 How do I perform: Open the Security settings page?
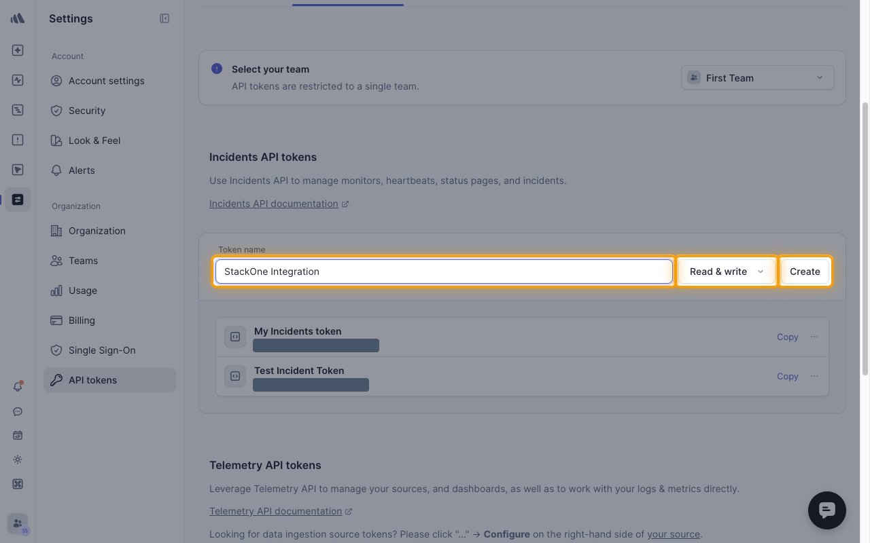pyautogui.click(x=109, y=111)
